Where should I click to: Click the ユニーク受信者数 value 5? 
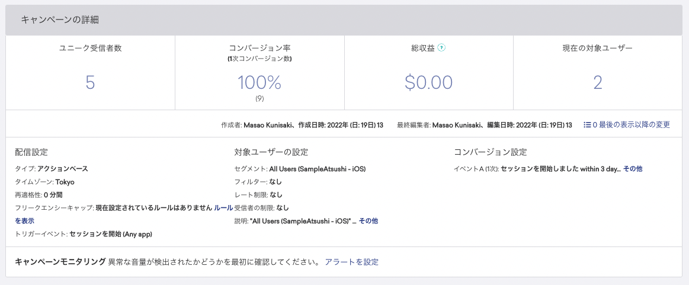coord(90,82)
